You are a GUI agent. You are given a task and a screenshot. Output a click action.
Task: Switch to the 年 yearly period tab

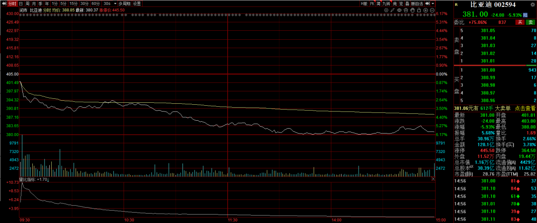[47, 3]
